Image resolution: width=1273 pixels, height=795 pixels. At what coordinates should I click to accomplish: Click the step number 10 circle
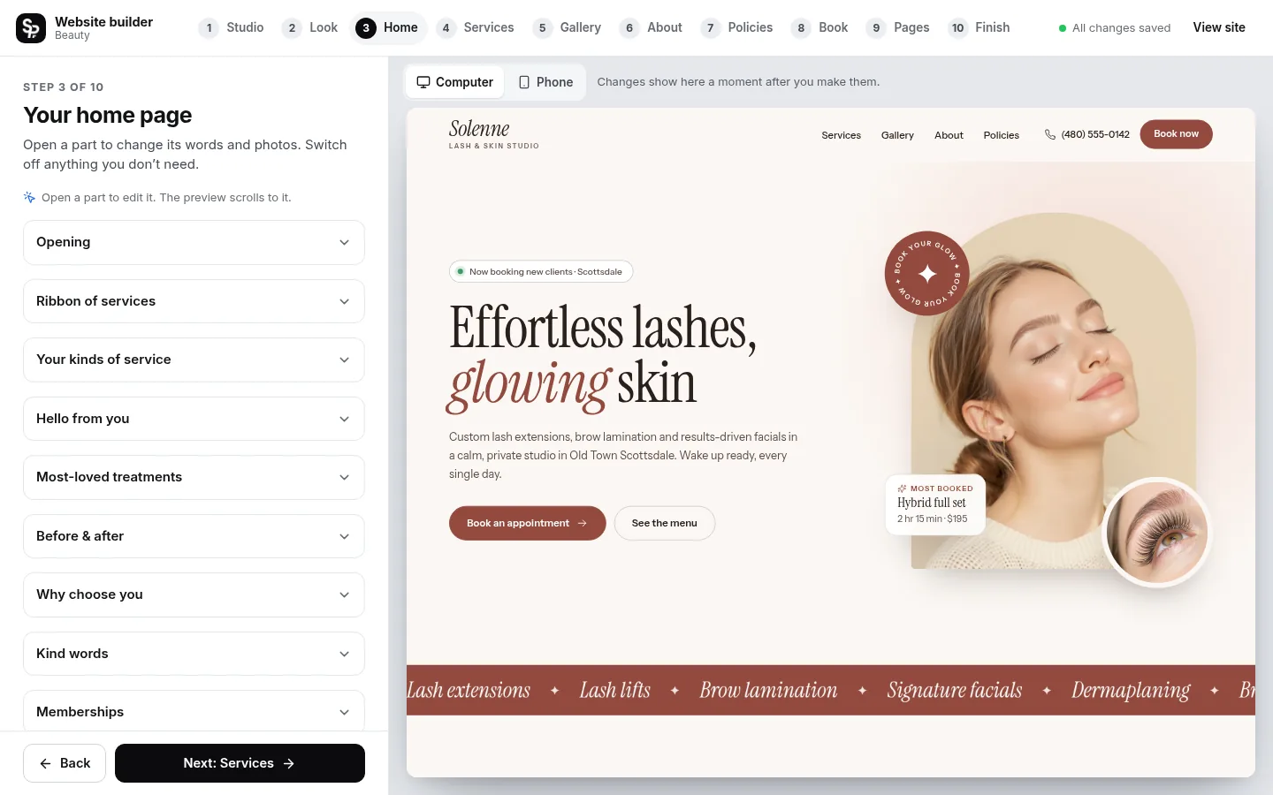coord(957,28)
